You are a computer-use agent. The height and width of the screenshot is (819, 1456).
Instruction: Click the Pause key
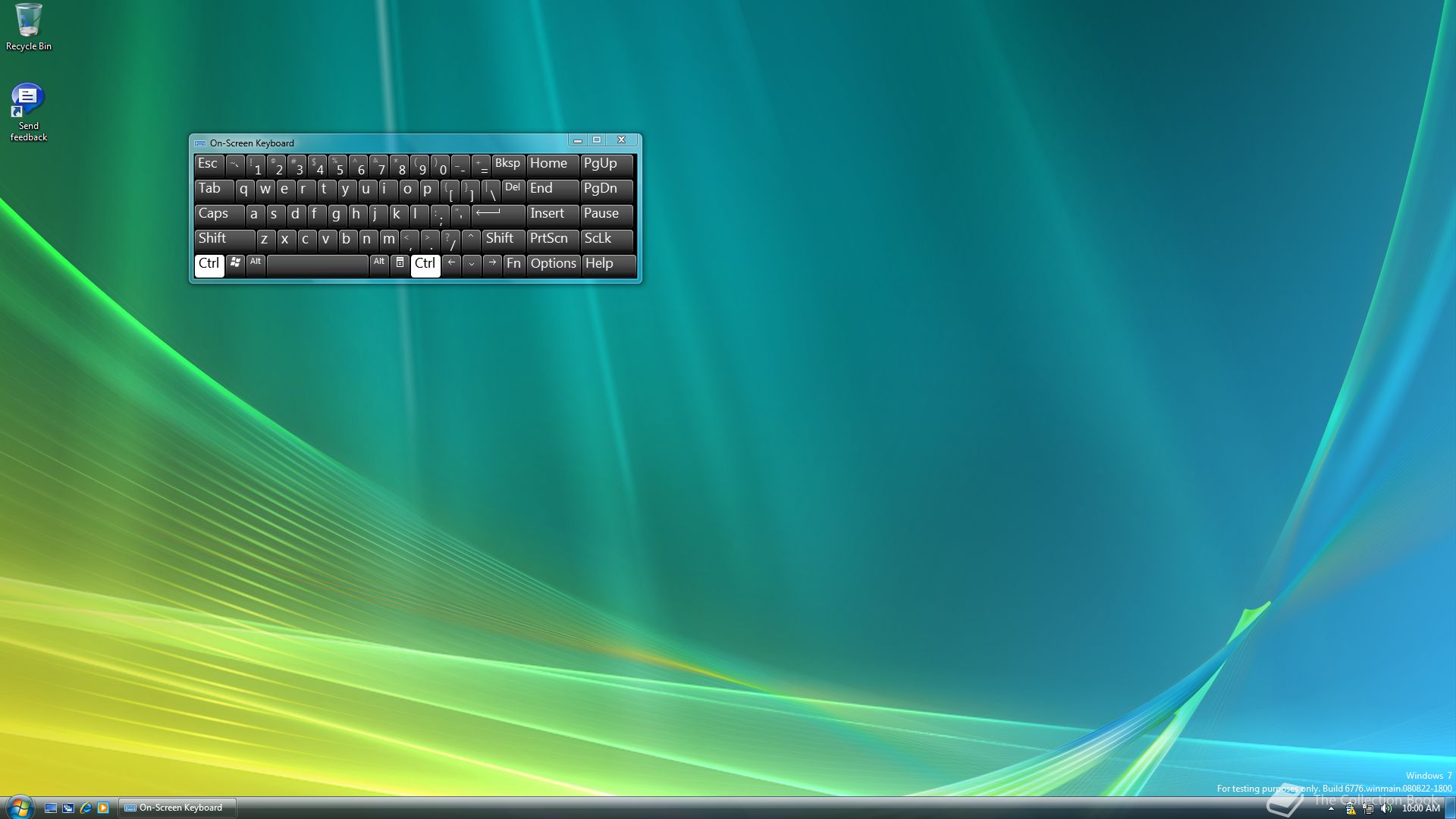point(607,215)
